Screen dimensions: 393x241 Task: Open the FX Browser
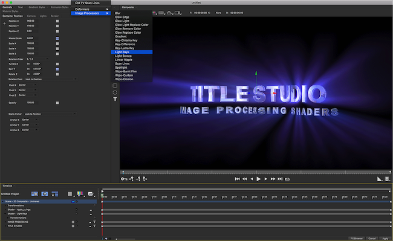[357, 239]
